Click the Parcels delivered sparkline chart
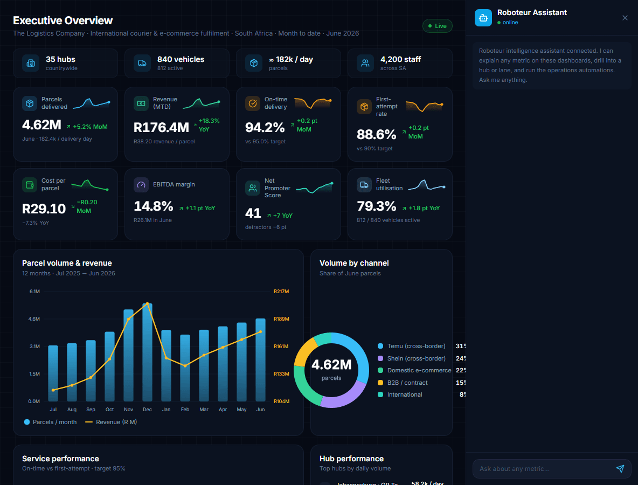This screenshot has width=638, height=485. click(92, 103)
